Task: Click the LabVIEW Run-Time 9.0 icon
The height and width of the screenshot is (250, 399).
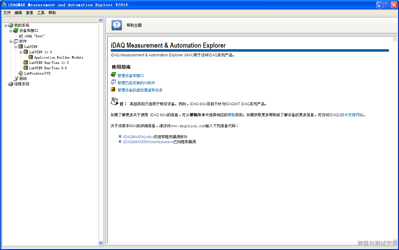Action: pos(26,68)
